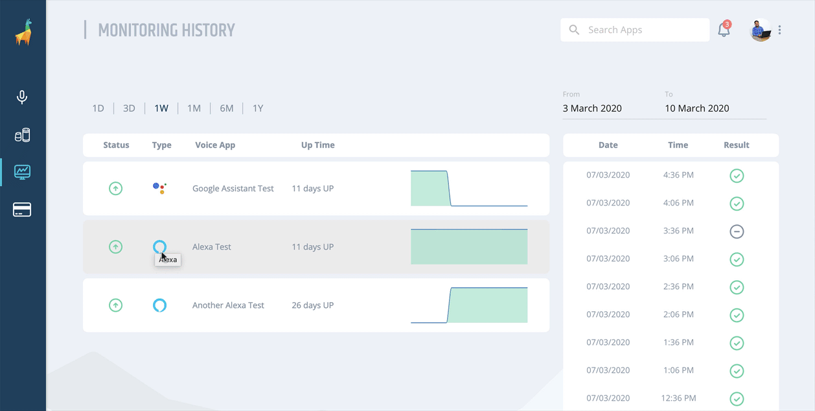
Task: Open the microphone voice apps section
Action: click(22, 97)
